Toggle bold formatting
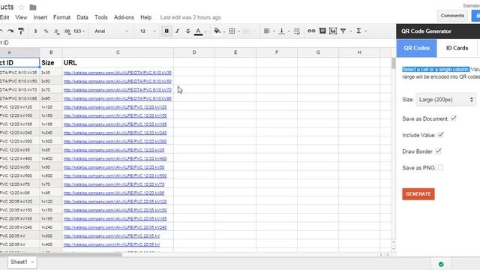The width and height of the screenshot is (480, 270). click(x=166, y=31)
